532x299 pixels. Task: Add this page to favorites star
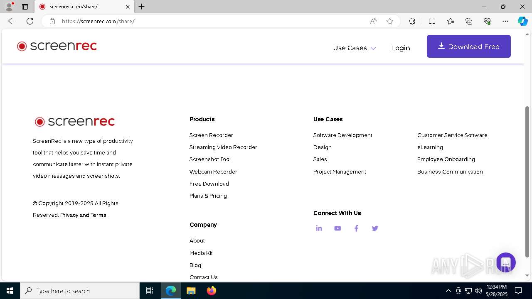(390, 21)
